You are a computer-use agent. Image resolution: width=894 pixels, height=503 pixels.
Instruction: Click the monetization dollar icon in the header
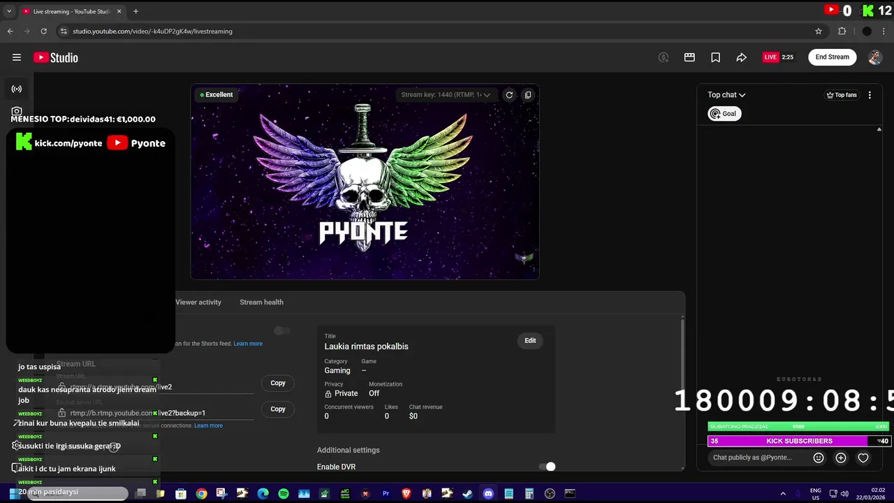[x=664, y=57]
